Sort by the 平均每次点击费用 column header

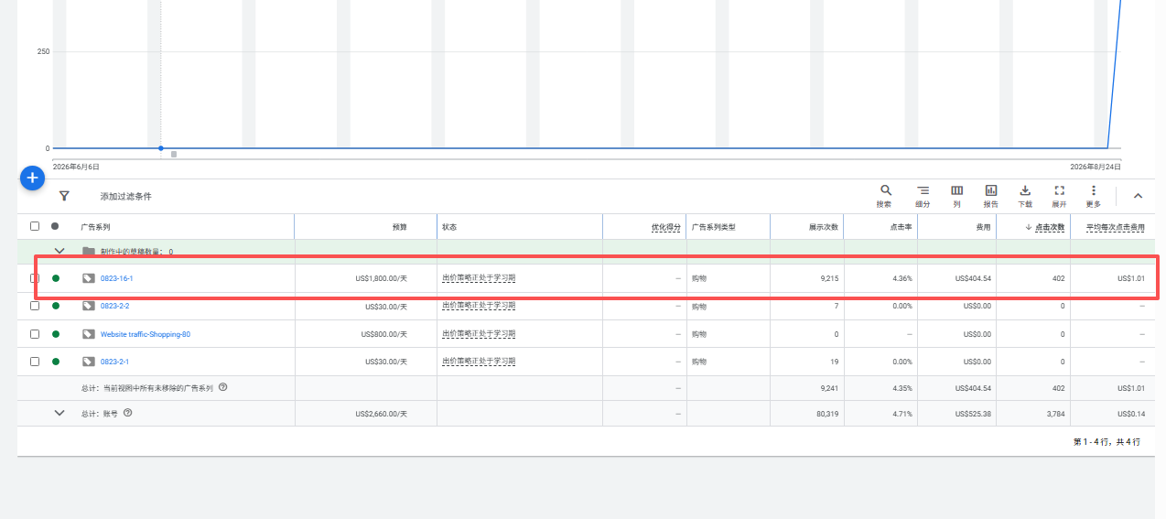pyautogui.click(x=1116, y=227)
